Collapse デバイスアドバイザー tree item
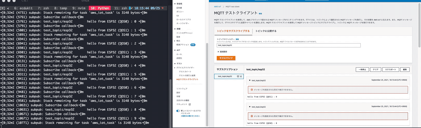Screen dimensions: 421x128 [x=175, y=68]
